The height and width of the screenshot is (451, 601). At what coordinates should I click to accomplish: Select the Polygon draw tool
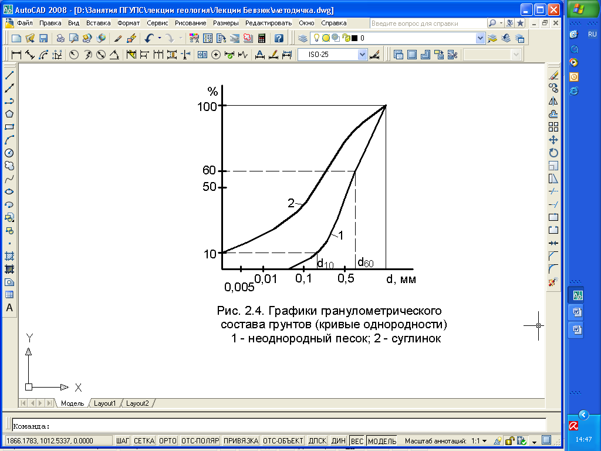point(9,114)
